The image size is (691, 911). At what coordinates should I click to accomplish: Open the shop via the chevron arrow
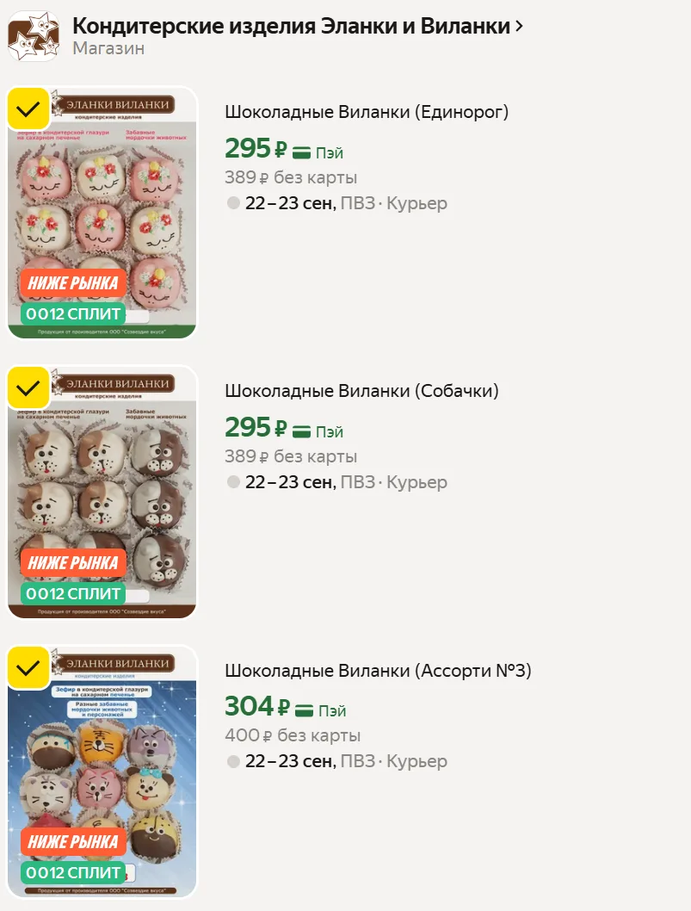coord(519,26)
